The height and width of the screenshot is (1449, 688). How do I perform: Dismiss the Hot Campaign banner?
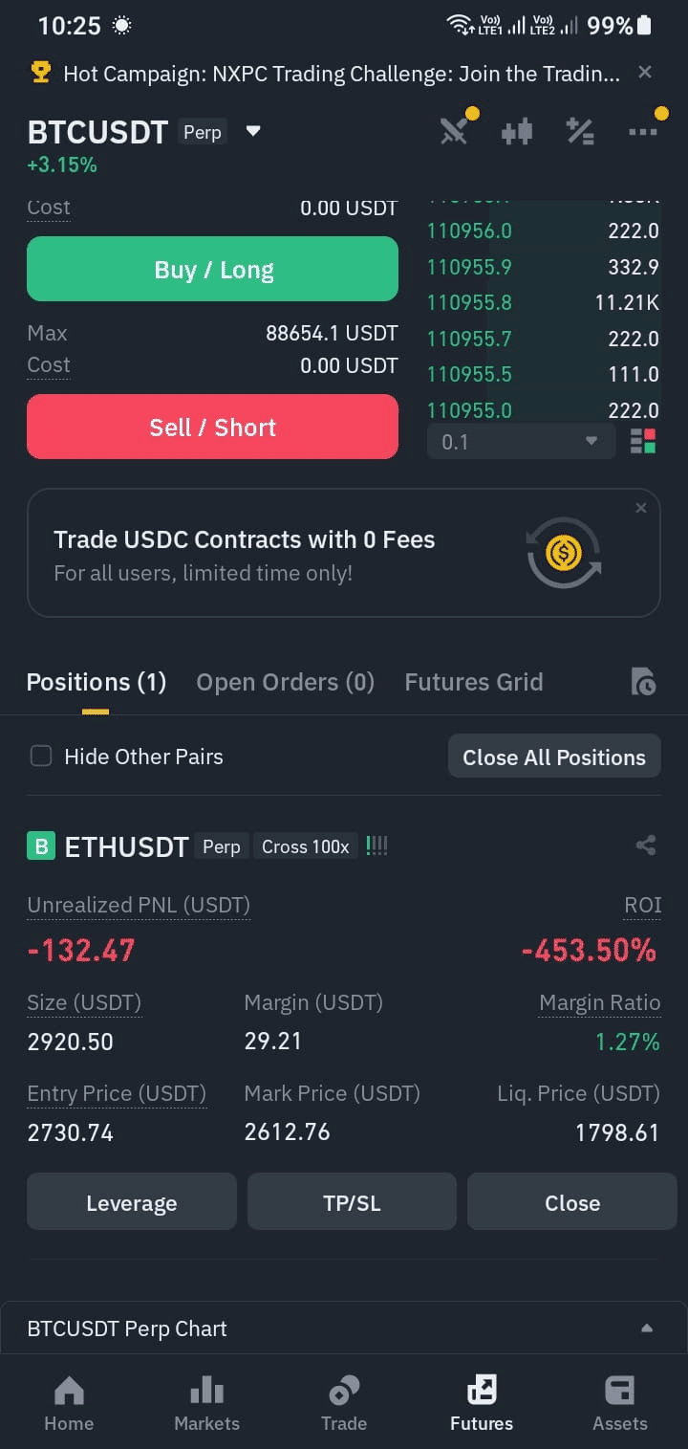pos(645,72)
